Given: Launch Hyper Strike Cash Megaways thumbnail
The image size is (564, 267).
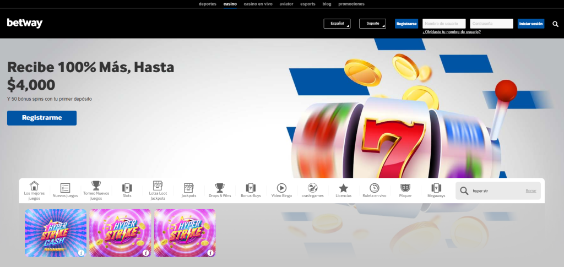Looking at the screenshot, I should tap(56, 233).
